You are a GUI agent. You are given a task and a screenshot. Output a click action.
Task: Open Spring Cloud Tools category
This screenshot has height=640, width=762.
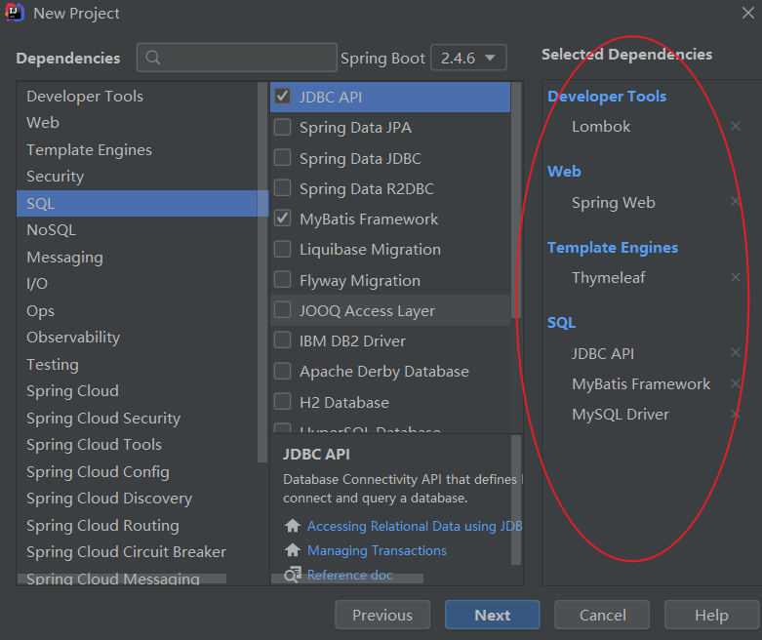(x=138, y=445)
